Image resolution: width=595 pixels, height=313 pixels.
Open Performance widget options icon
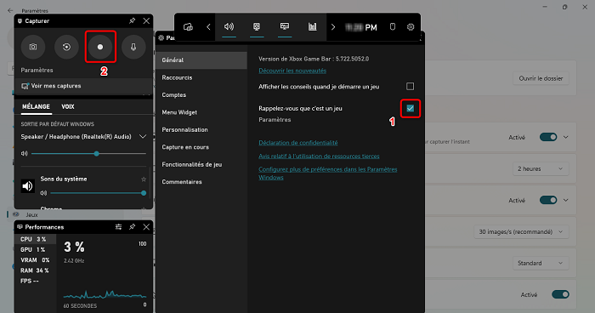(118, 227)
